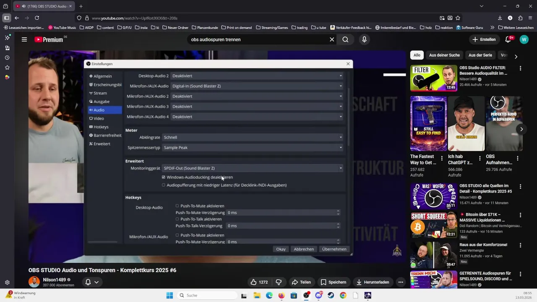The width and height of the screenshot is (537, 302).
Task: Click the Erstellen button
Action: pos(484,39)
